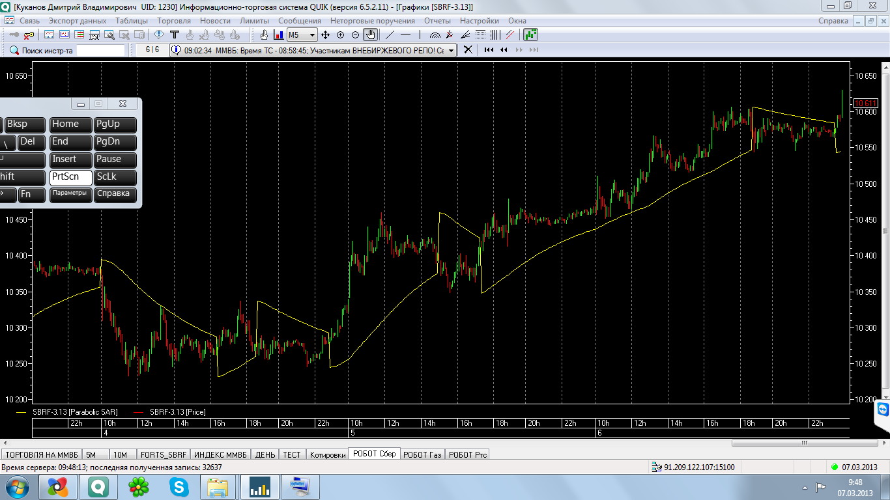
Task: Click the Pause on-screen key
Action: 115,160
